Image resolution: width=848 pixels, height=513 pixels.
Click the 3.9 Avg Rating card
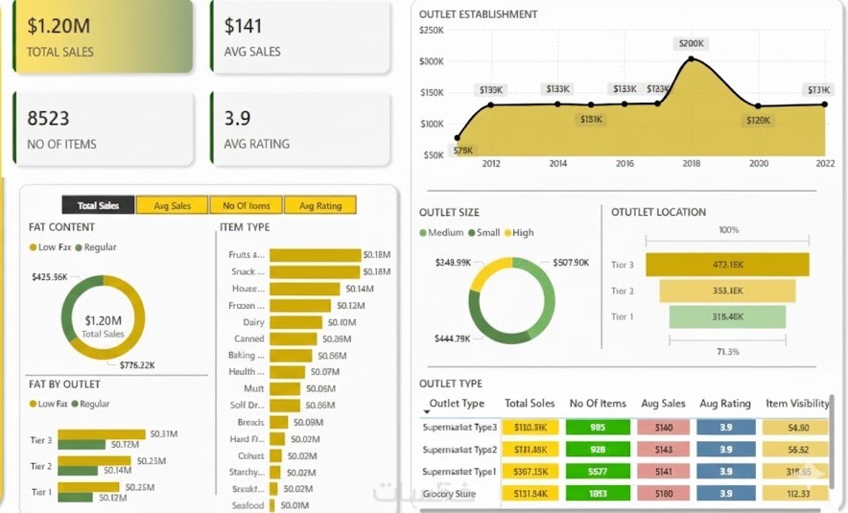point(300,128)
